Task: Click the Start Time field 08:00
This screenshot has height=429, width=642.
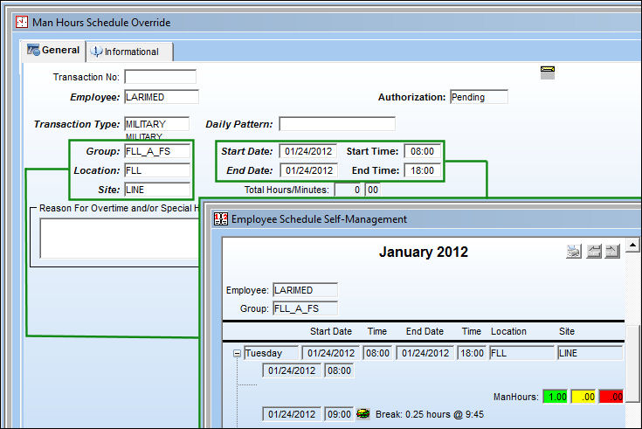Action: 423,151
